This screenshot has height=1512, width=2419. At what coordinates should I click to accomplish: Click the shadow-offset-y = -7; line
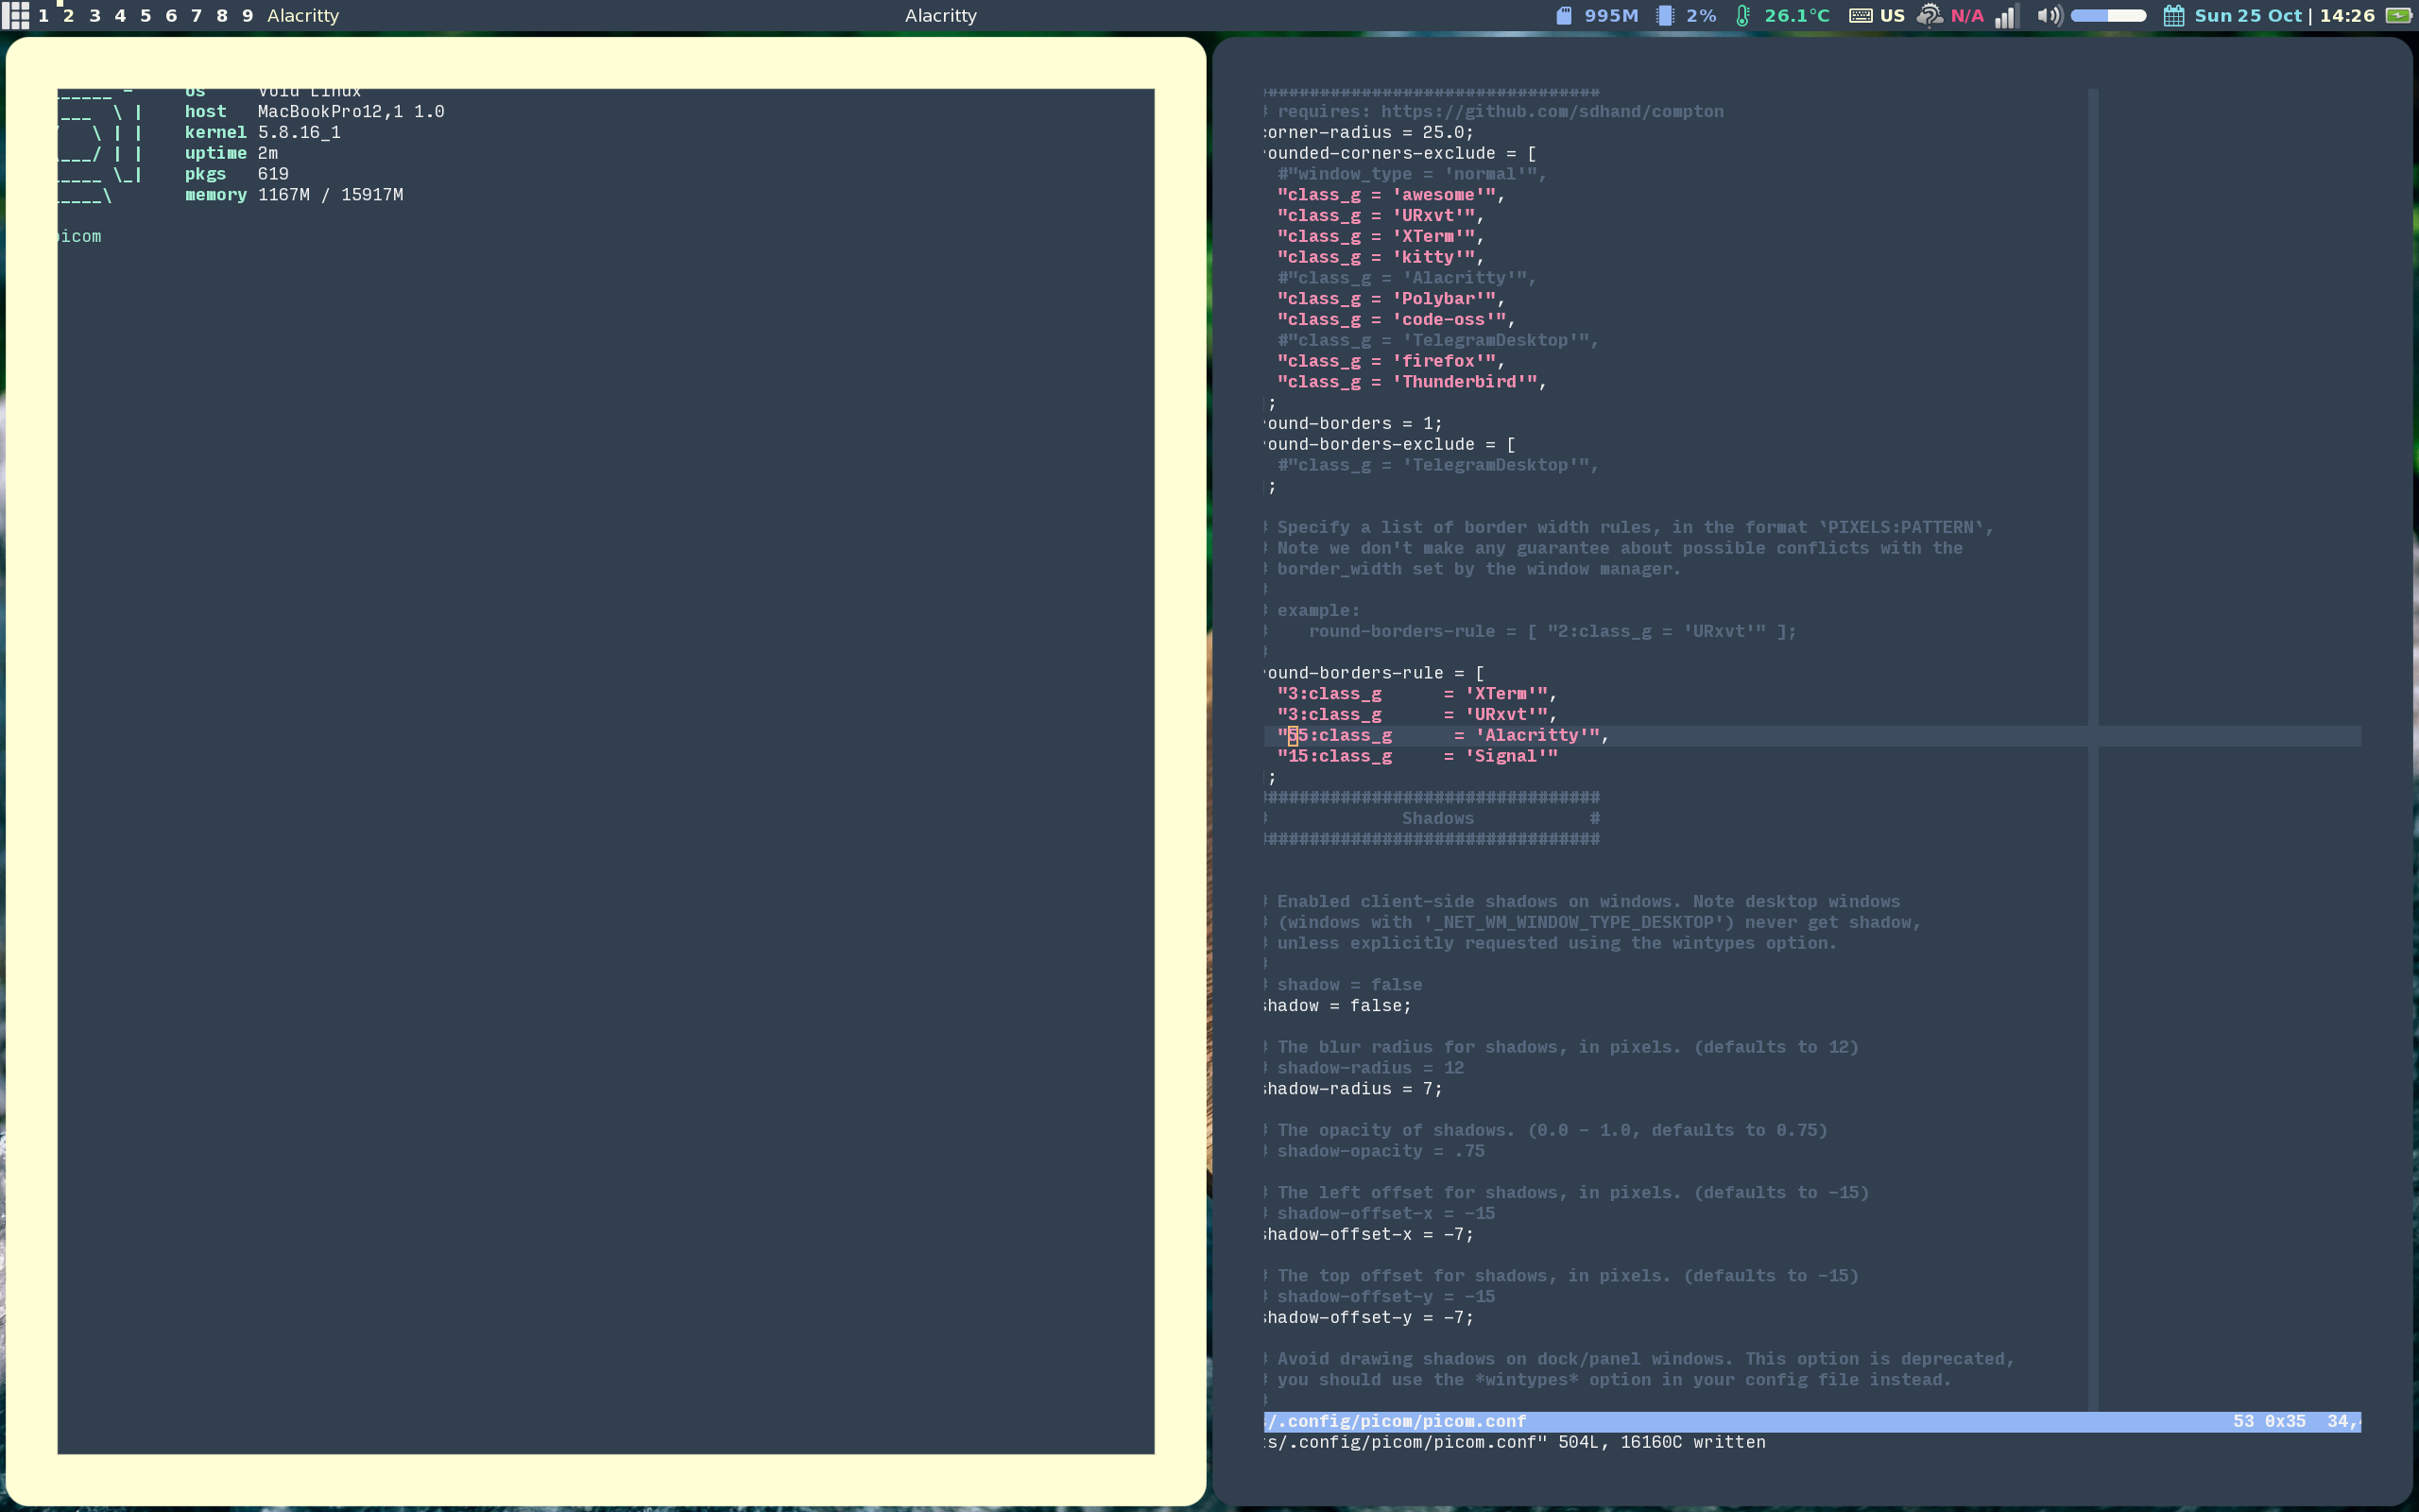1369,1318
